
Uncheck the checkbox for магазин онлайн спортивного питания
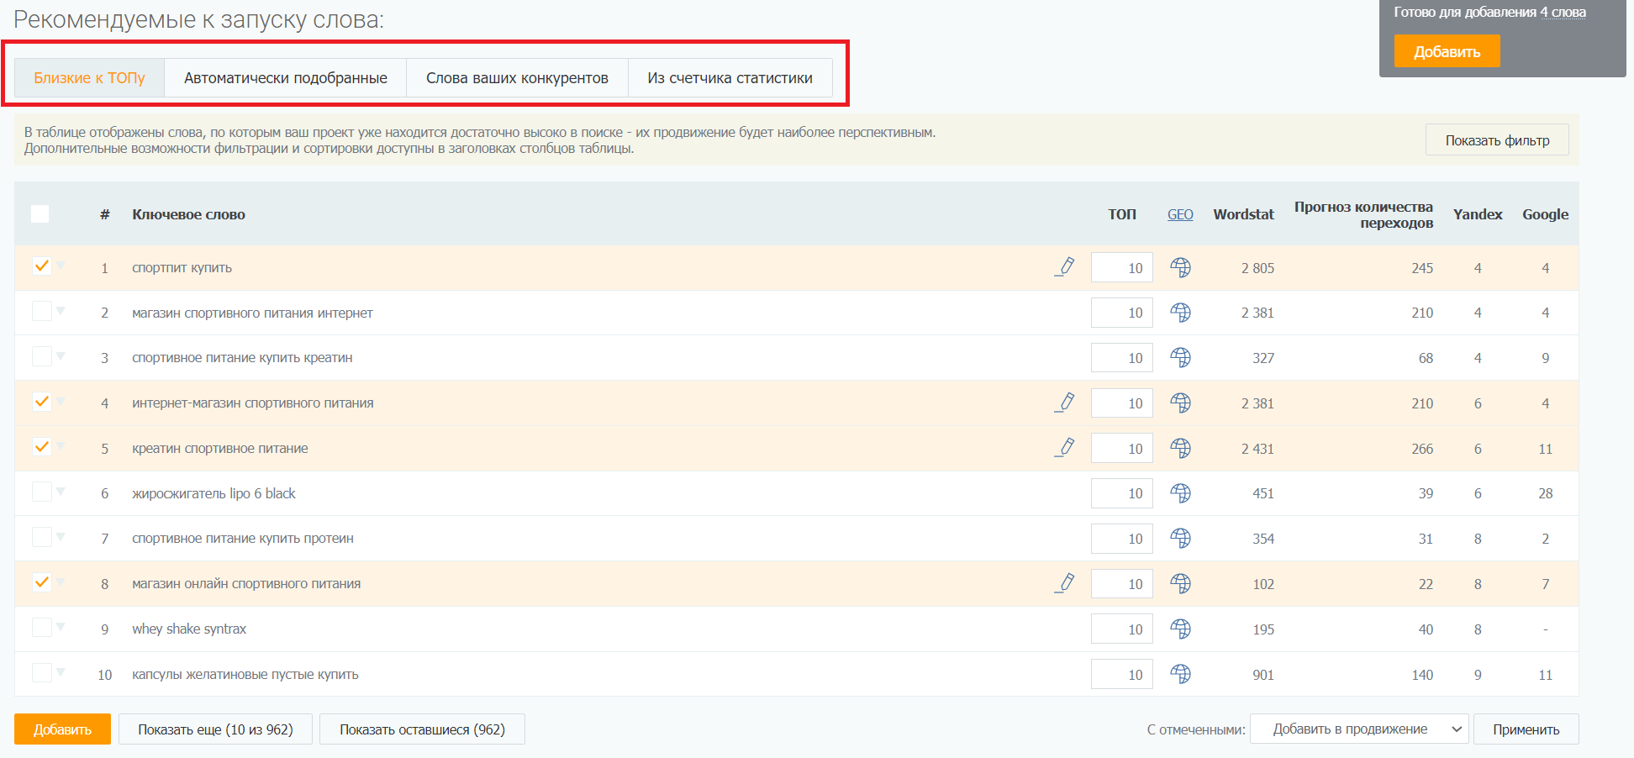[41, 582]
